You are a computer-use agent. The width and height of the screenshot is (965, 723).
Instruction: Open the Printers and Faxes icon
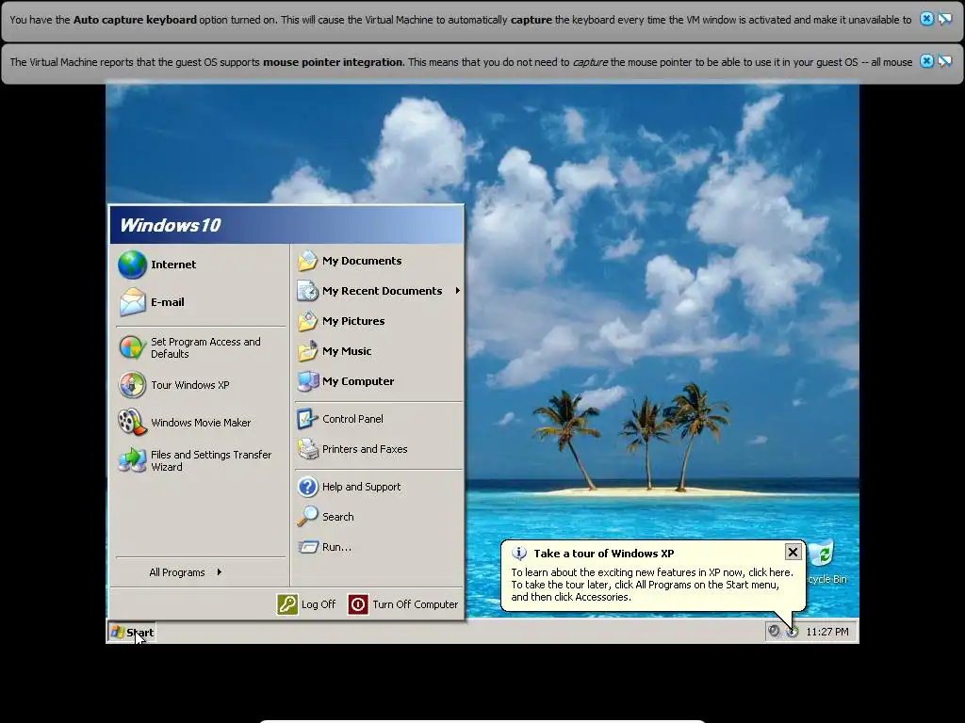pyautogui.click(x=308, y=449)
